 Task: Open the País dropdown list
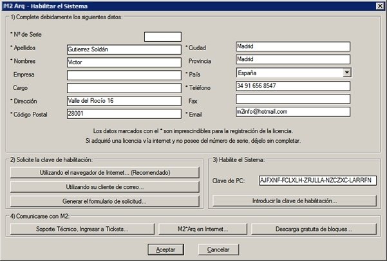coord(346,73)
